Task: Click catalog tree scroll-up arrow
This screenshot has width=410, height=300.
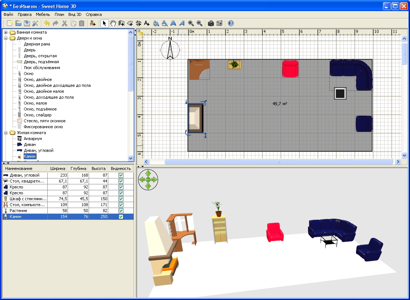Action: point(131,33)
